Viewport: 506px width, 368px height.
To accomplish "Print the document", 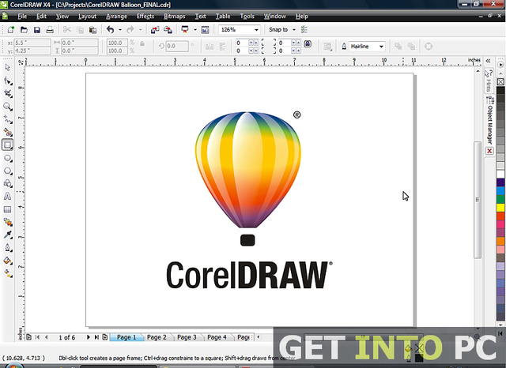I will pyautogui.click(x=50, y=30).
